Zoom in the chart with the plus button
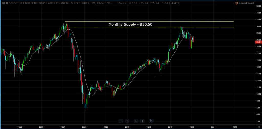 [127, 121]
